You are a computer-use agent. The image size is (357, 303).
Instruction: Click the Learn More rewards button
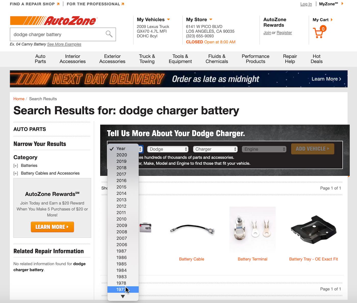pyautogui.click(x=52, y=227)
